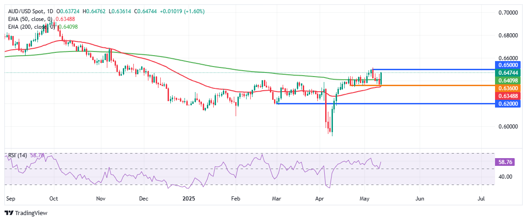The image size is (527, 221).
Task: Click the blue 0.65 resistance line
Action: coord(434,69)
